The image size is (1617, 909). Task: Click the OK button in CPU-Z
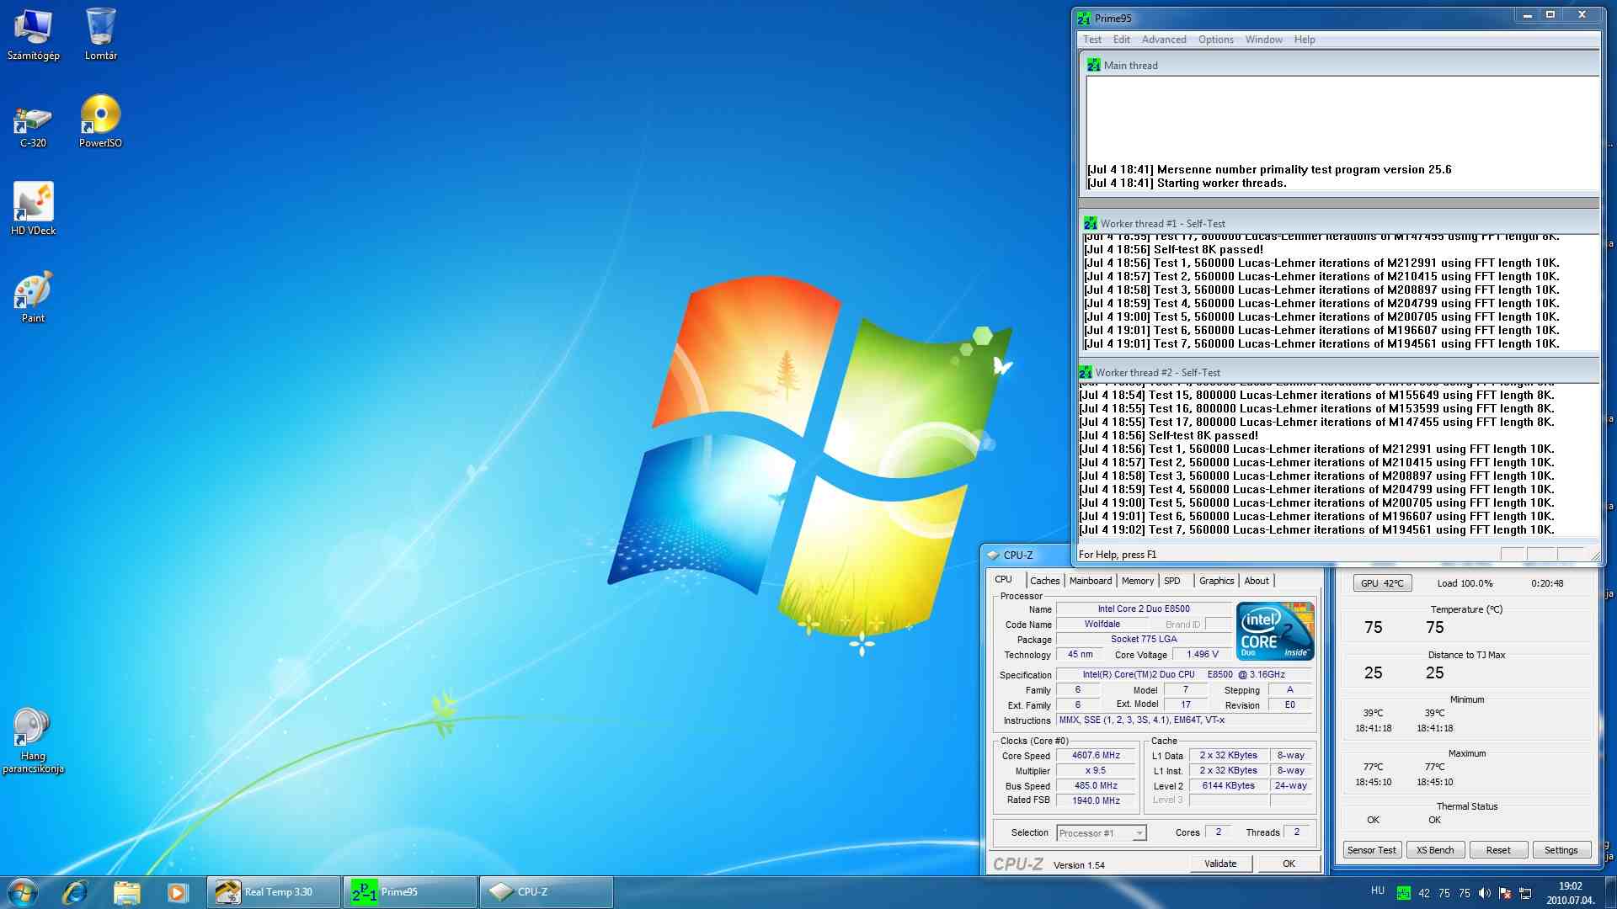click(1289, 864)
